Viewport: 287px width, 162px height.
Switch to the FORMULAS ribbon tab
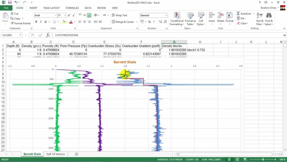72,8
